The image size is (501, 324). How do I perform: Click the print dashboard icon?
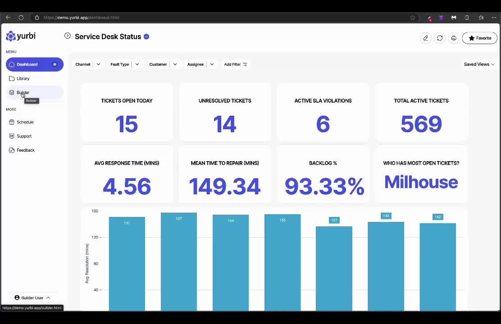pos(454,38)
